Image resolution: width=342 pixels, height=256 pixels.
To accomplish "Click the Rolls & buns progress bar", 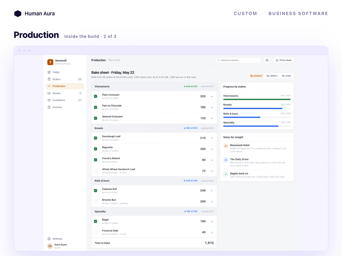I will click(x=257, y=117).
